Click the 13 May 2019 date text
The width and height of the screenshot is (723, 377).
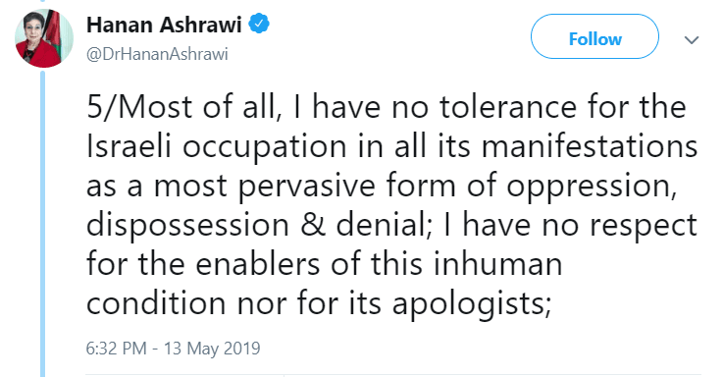coord(212,348)
